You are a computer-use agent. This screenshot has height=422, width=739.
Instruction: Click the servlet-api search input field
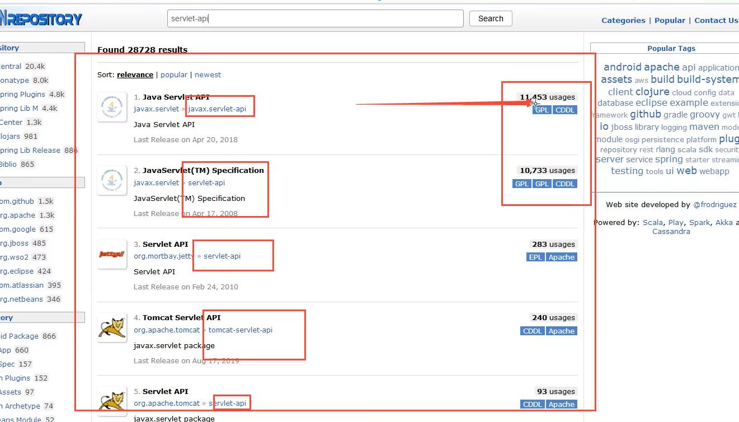click(x=316, y=18)
